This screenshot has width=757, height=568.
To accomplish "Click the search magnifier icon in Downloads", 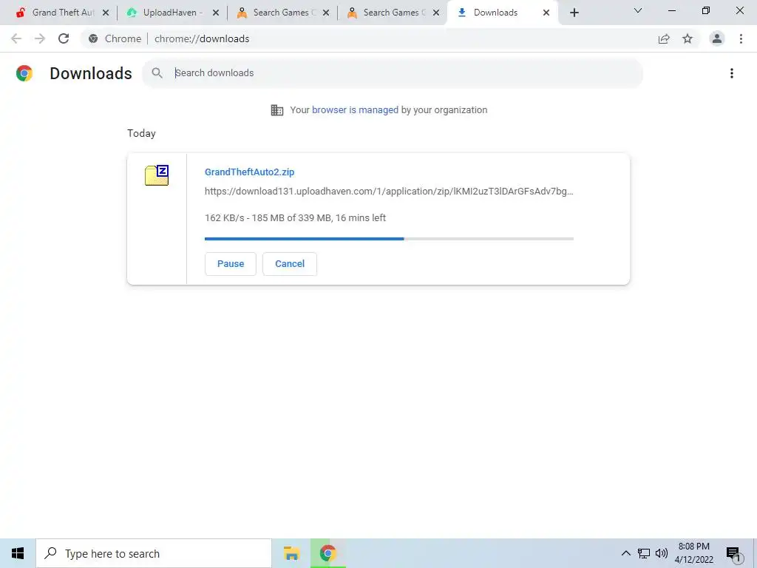I will tap(157, 73).
